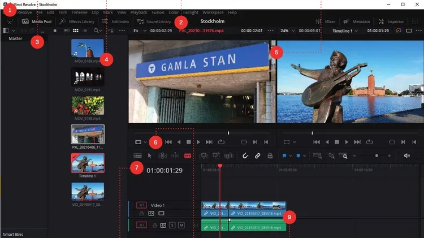Play the timeline viewer

[347, 142]
